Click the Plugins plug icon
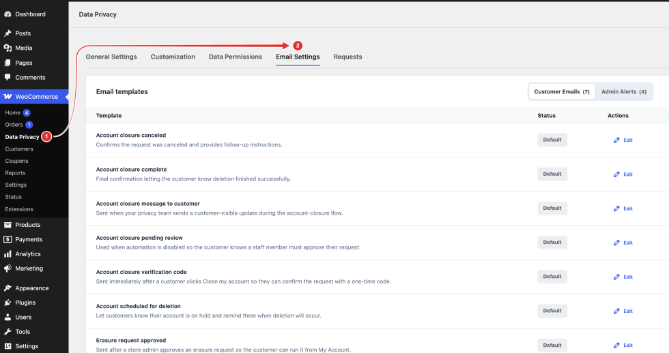 (8, 303)
